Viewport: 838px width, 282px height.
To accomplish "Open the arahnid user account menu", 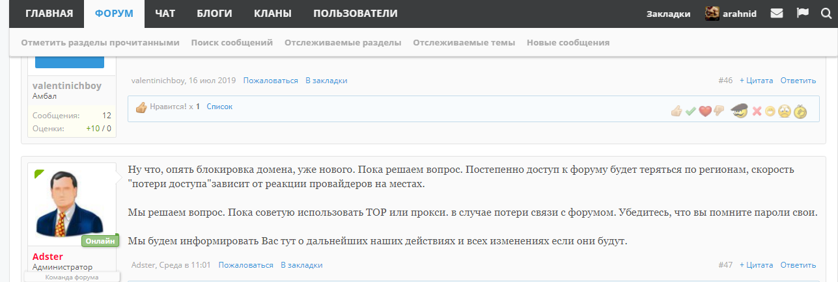I will [731, 14].
